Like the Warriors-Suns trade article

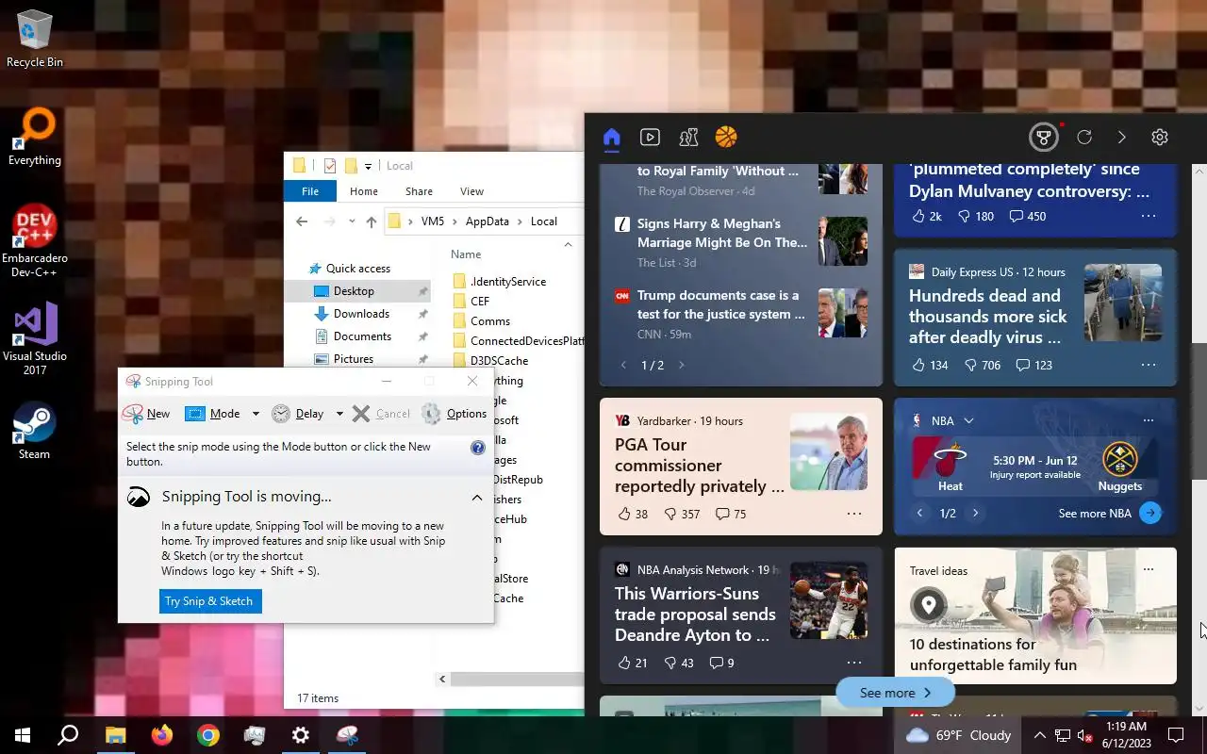pos(632,663)
